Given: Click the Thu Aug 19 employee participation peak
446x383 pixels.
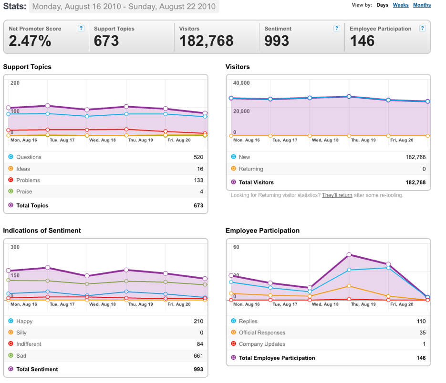Looking at the screenshot, I should (349, 255).
